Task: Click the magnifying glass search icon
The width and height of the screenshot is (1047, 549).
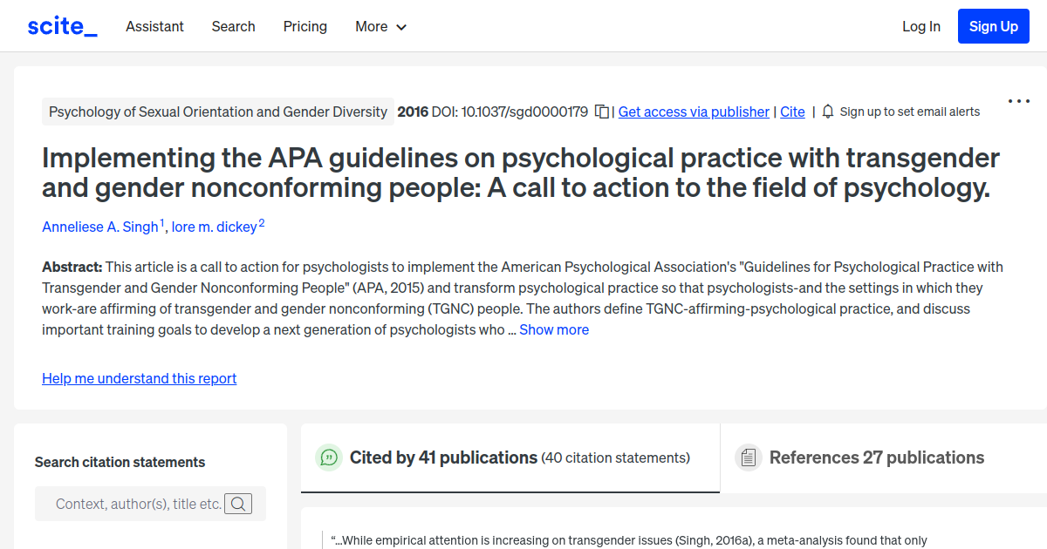Action: tap(238, 503)
